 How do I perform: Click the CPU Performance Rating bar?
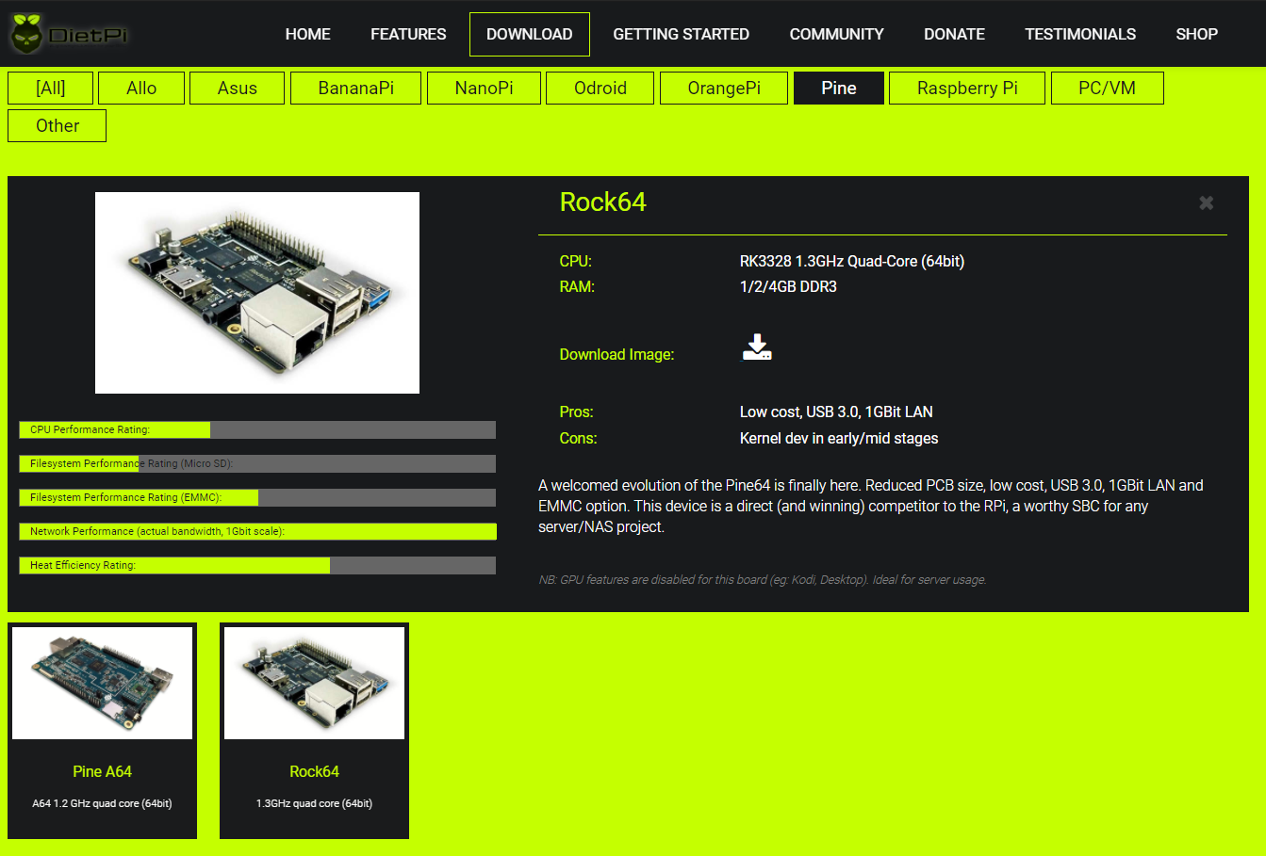[257, 429]
